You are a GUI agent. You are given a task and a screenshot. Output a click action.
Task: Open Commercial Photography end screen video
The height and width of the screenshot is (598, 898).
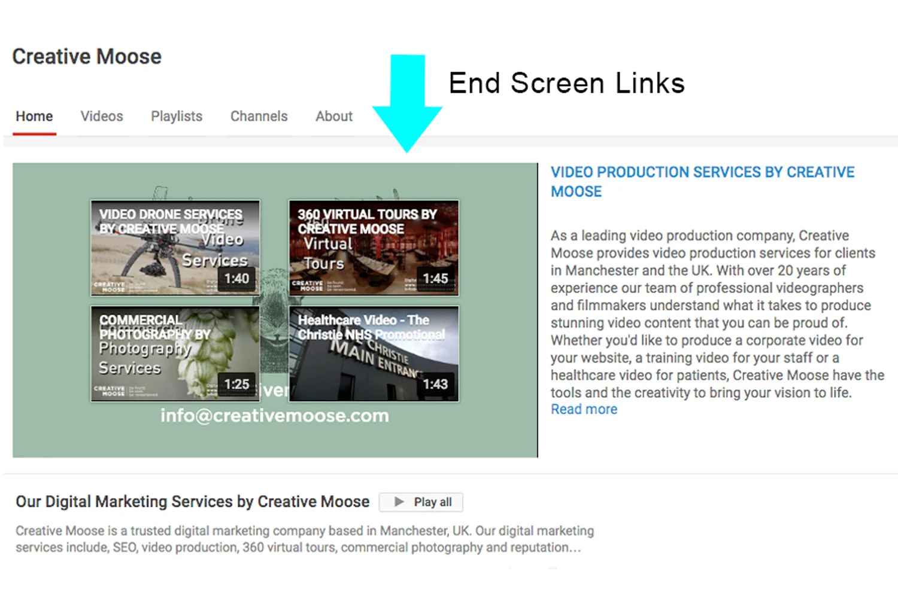point(175,353)
